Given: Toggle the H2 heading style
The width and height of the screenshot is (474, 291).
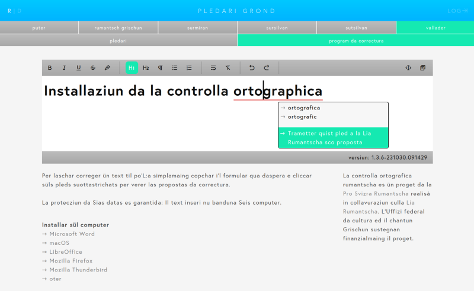Looking at the screenshot, I should coord(146,68).
